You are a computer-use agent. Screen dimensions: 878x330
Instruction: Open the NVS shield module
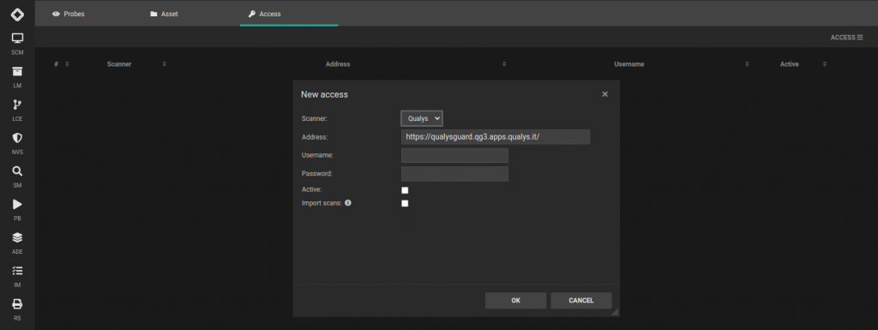[17, 143]
